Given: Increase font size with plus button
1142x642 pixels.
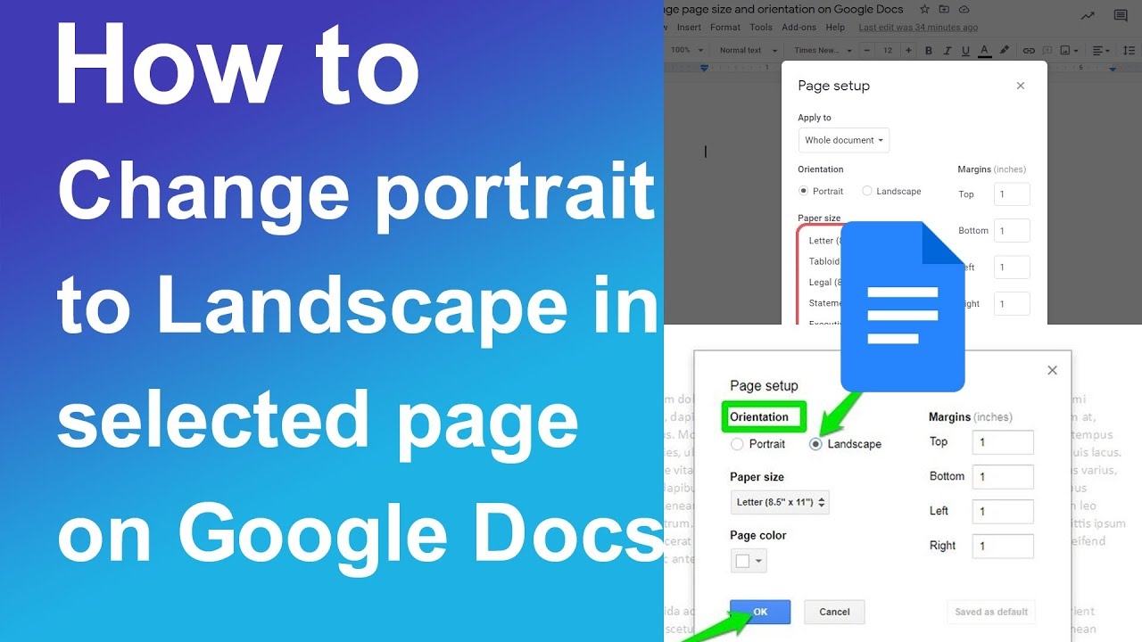Looking at the screenshot, I should 906,51.
